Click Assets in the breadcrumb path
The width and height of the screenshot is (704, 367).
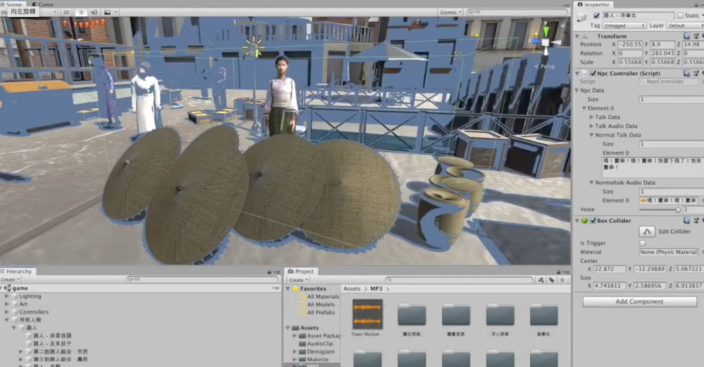[x=352, y=289]
